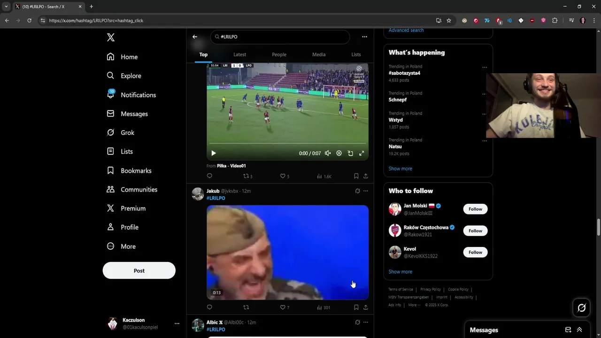Click the #LRILPO search field
Screen dimensions: 601x338
(280, 37)
